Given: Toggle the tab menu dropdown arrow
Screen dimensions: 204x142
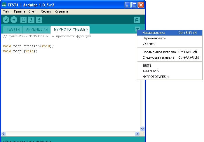Looking at the screenshot, I should click(x=137, y=29).
